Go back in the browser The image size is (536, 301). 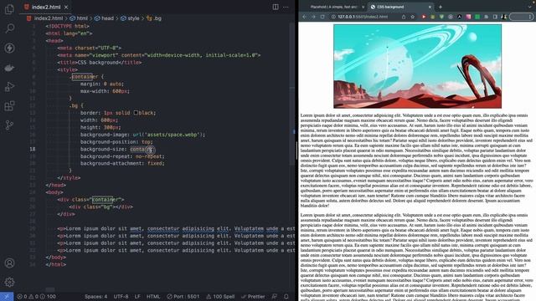pyautogui.click(x=304, y=17)
